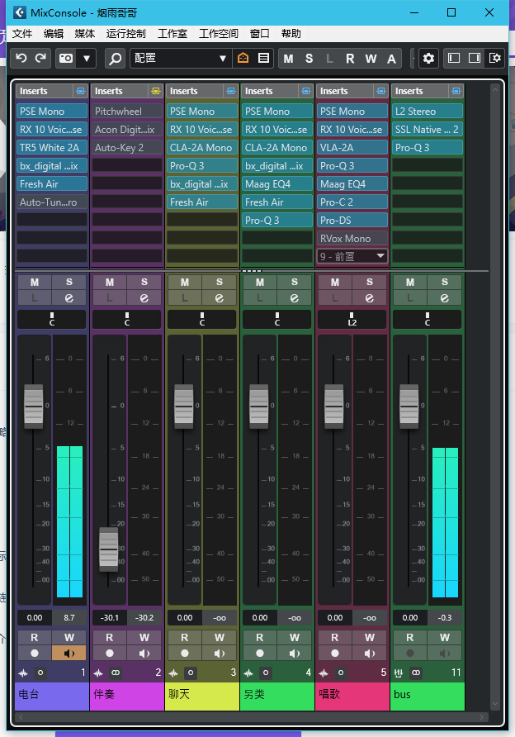This screenshot has width=515, height=737.
Task: Toggle the right zone panel icon
Action: point(474,58)
